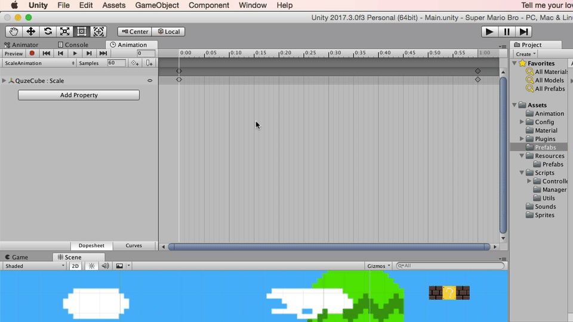
Task: Collapse the Scripts folder
Action: click(x=522, y=173)
